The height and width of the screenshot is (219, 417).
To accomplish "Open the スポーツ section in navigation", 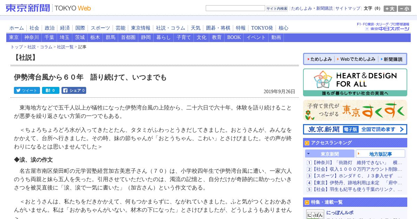I will tap(100, 28).
